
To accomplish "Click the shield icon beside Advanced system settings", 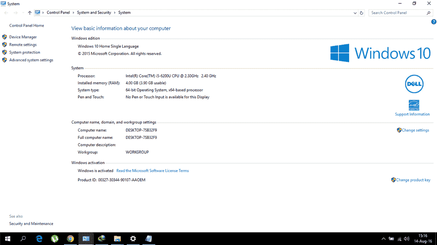I will (4, 60).
